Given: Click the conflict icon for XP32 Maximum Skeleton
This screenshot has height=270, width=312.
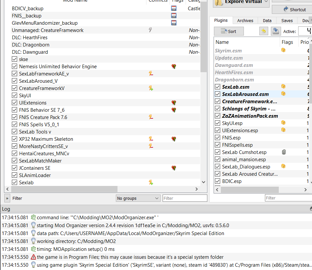Looking at the screenshot, I should click(x=151, y=139).
